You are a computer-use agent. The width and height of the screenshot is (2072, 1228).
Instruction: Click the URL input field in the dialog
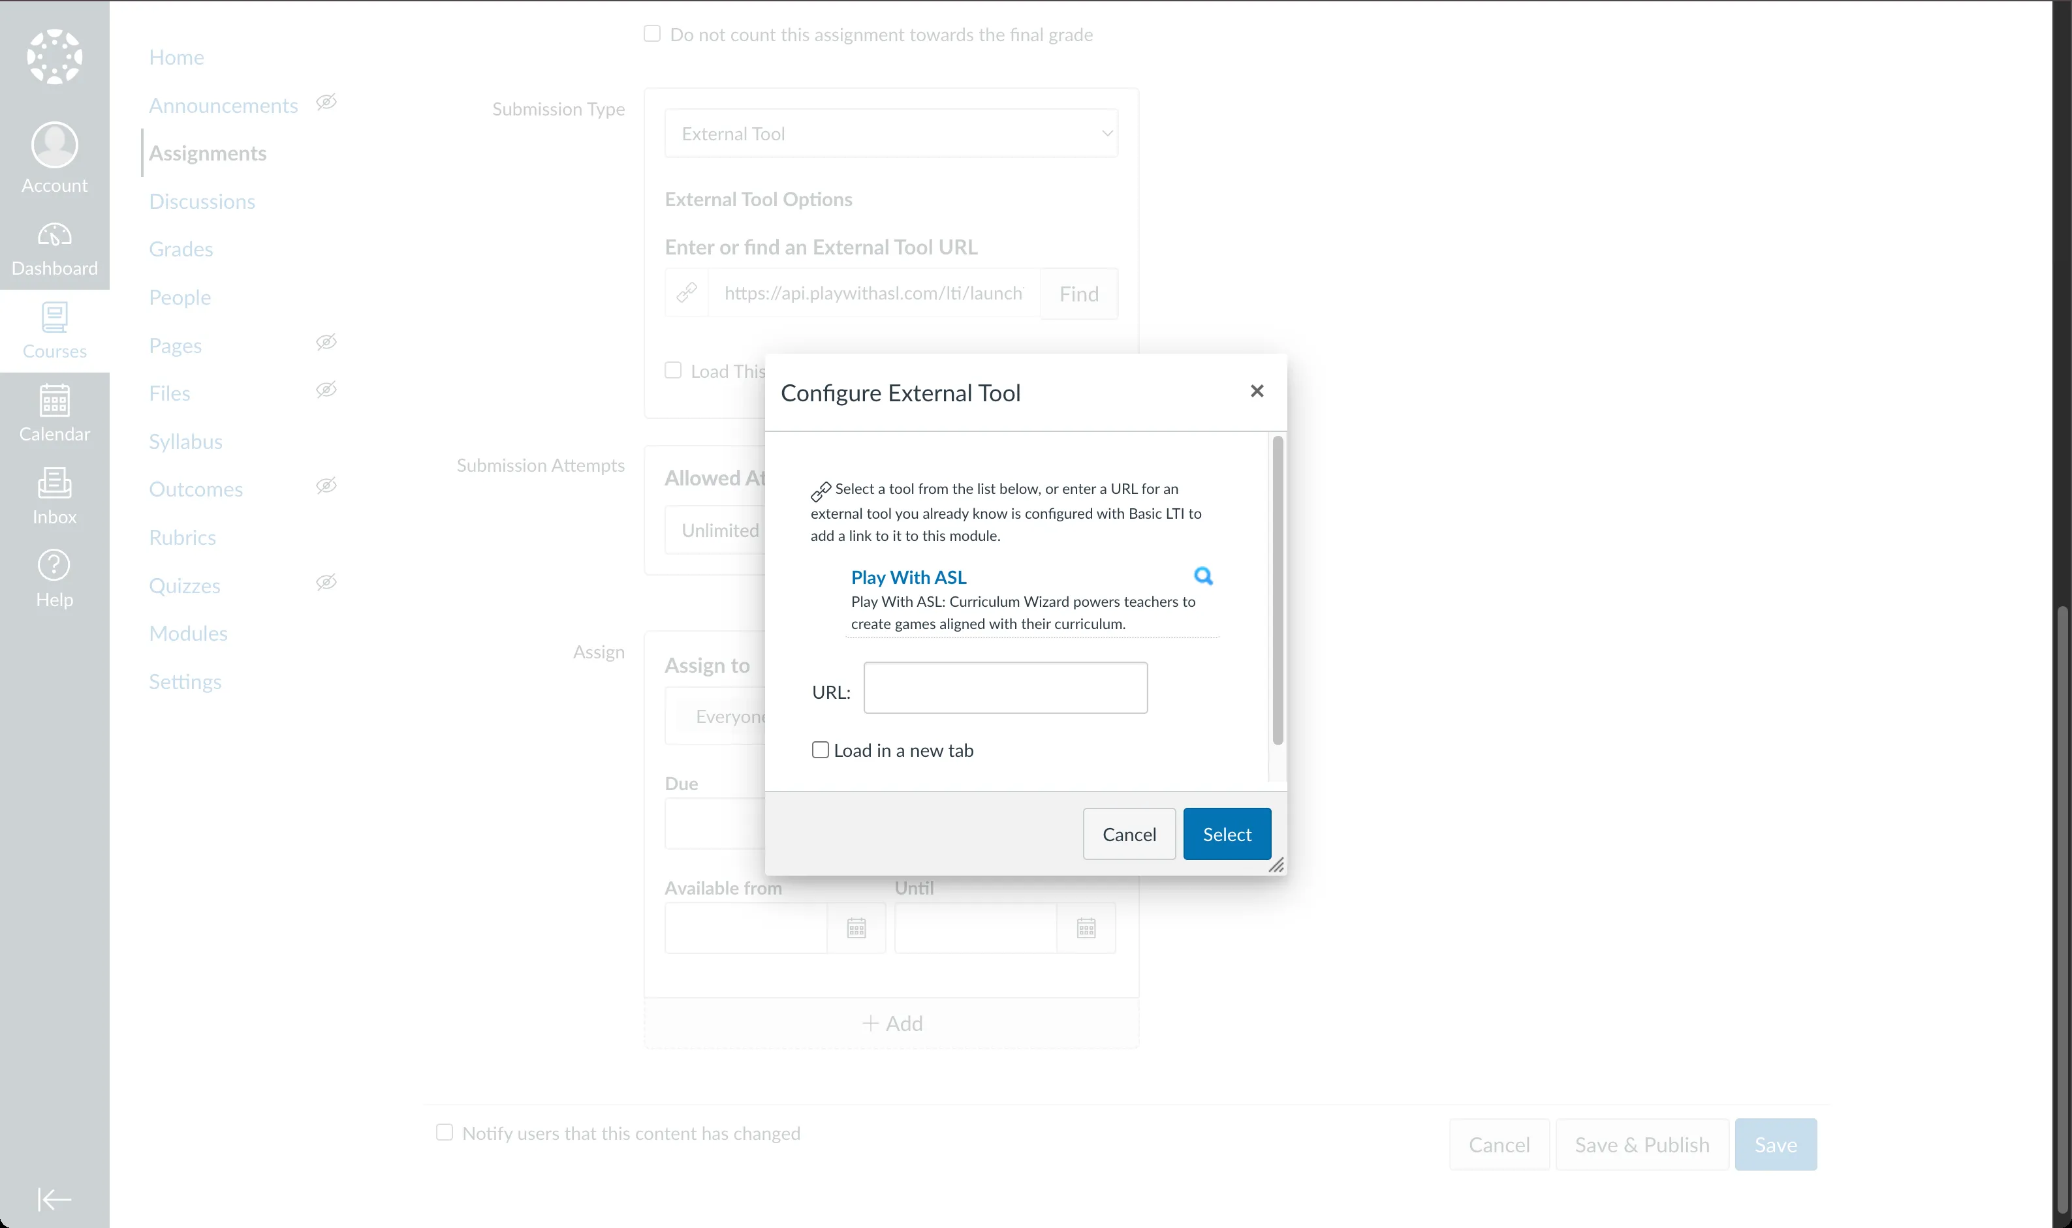1005,688
